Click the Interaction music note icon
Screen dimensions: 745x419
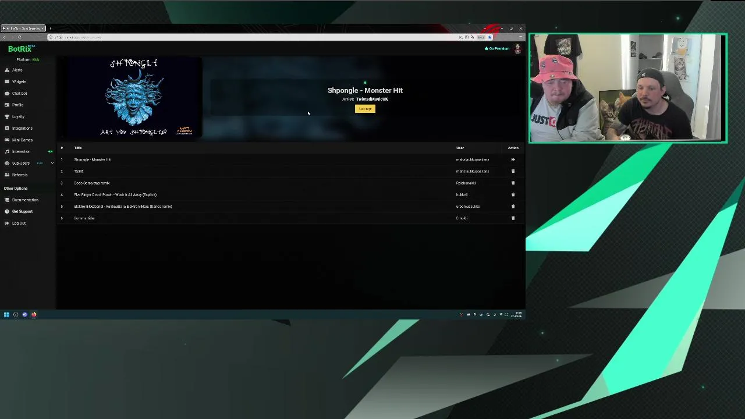tap(6, 151)
